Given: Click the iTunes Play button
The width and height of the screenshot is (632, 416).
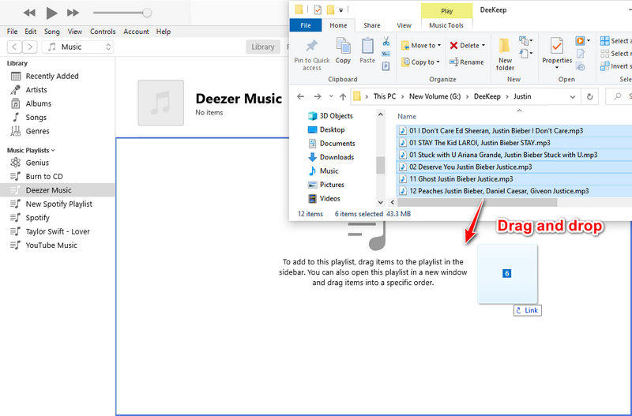Looking at the screenshot, I should tap(51, 13).
